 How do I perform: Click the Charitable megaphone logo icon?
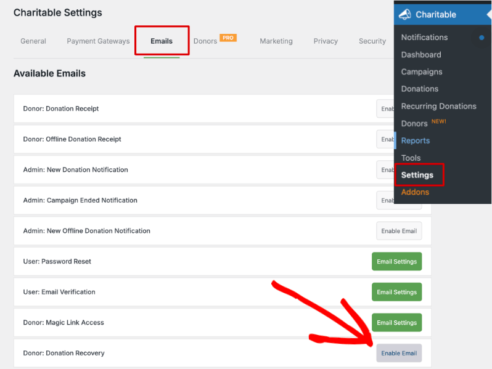click(x=405, y=14)
